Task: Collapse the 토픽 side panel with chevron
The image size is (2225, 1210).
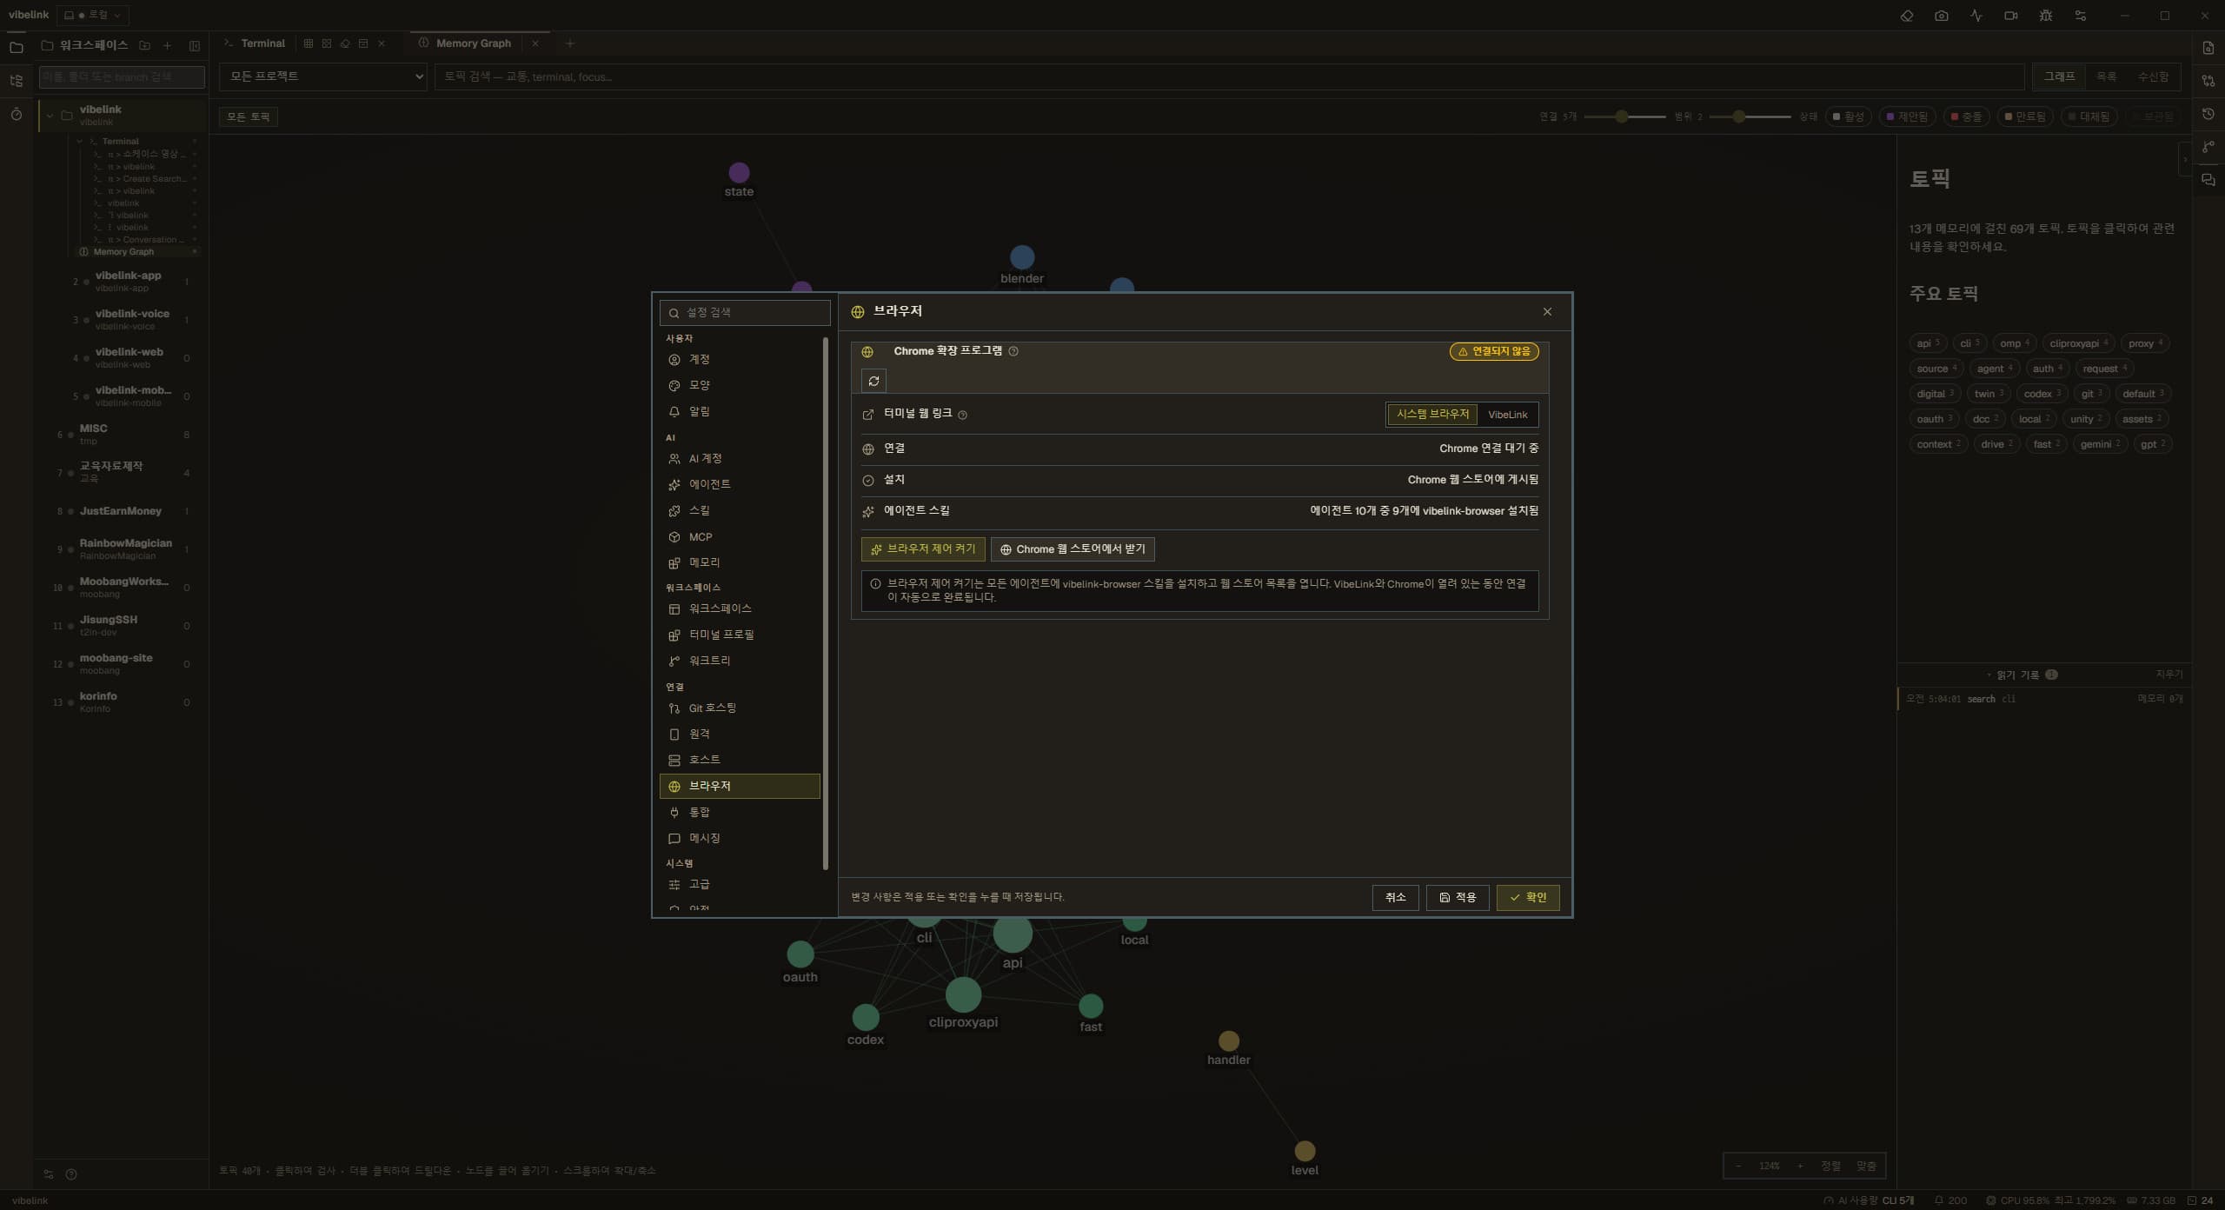Action: point(2185,159)
